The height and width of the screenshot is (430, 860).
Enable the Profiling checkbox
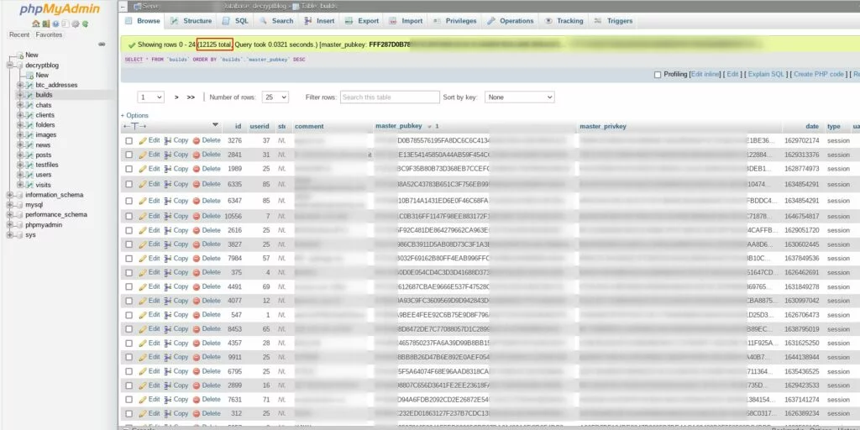coord(658,74)
